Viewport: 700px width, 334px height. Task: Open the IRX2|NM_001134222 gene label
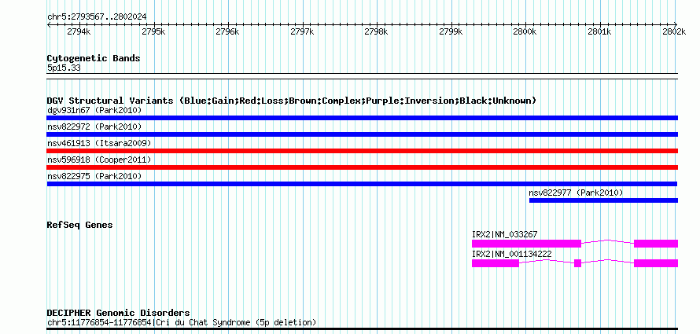coord(511,254)
